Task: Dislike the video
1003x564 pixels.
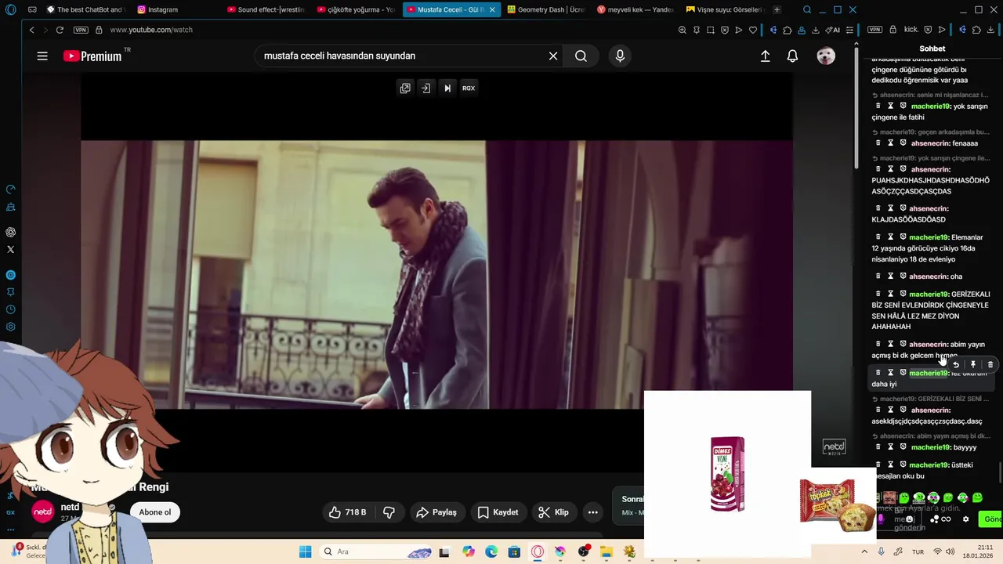Action: 389,512
